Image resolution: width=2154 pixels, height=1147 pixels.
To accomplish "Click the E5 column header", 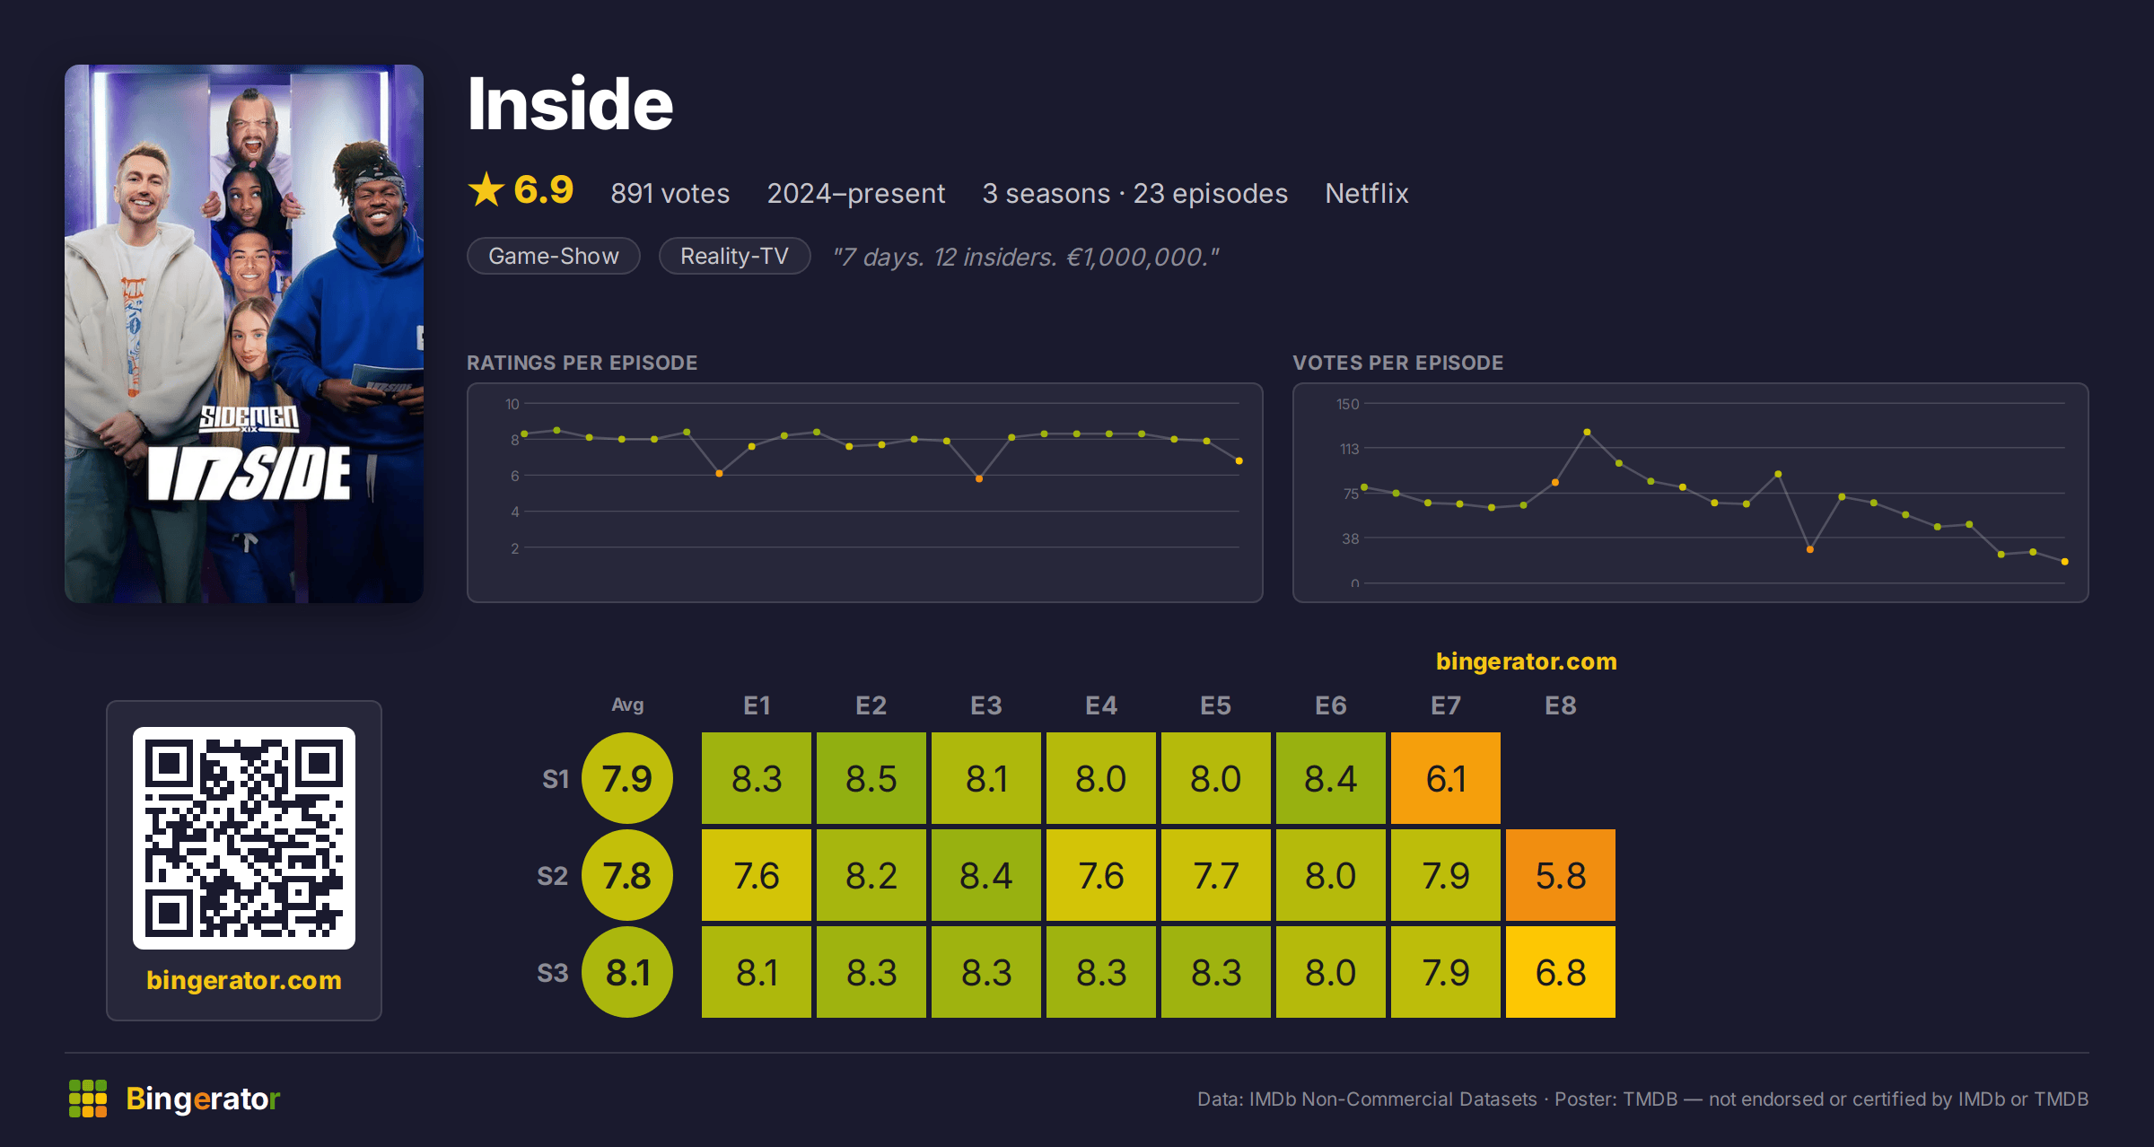I will coord(1216,705).
